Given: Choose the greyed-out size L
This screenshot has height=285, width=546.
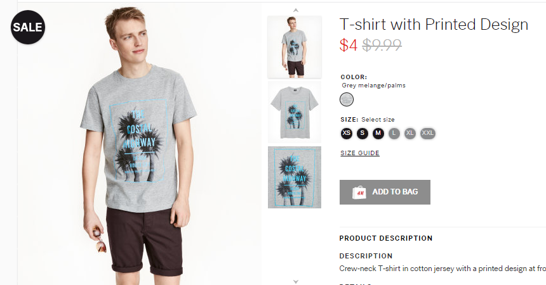Looking at the screenshot, I should pos(394,133).
